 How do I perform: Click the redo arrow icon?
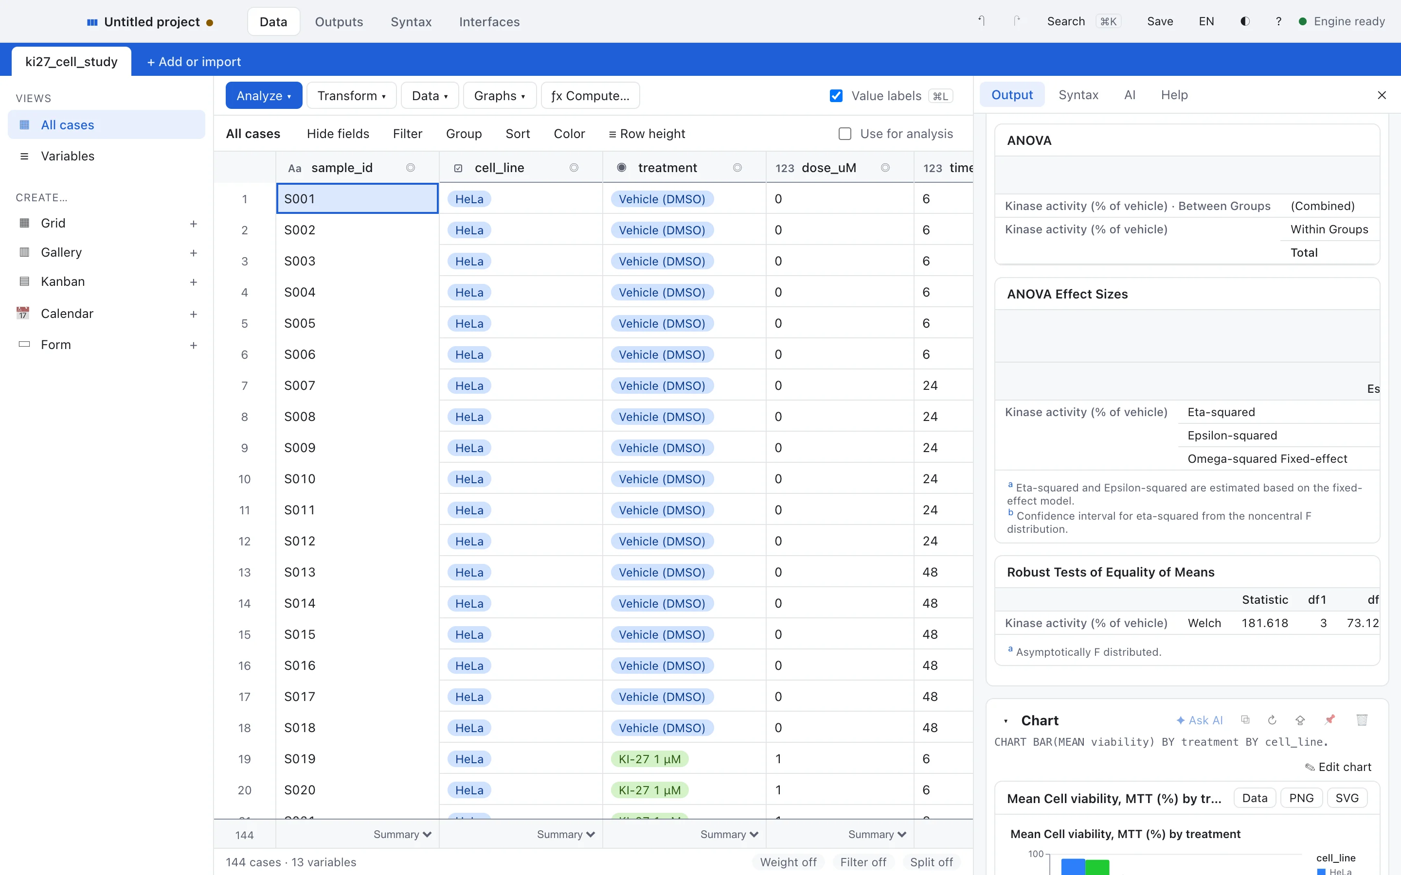point(1017,21)
